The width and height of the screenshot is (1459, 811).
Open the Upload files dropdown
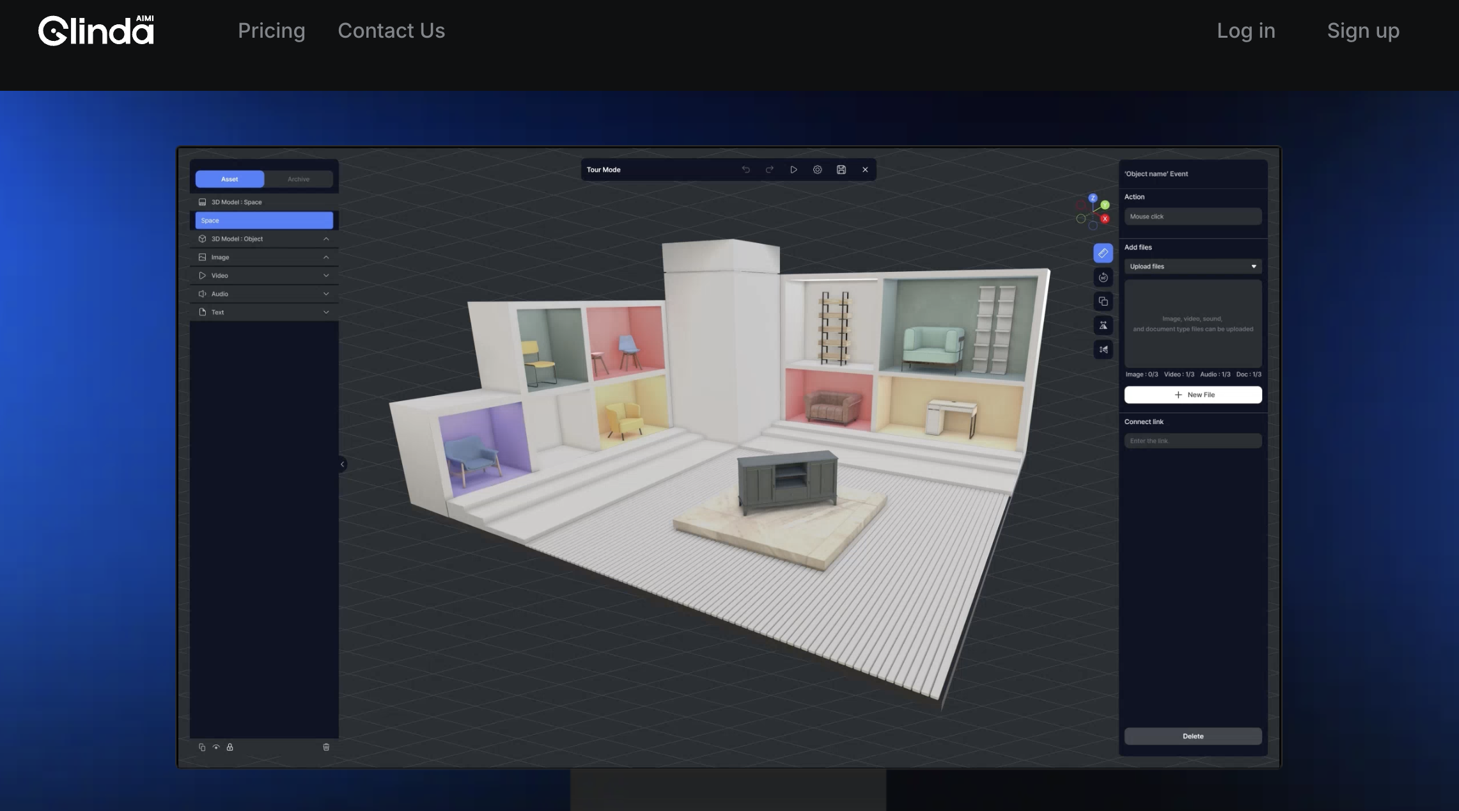tap(1192, 267)
